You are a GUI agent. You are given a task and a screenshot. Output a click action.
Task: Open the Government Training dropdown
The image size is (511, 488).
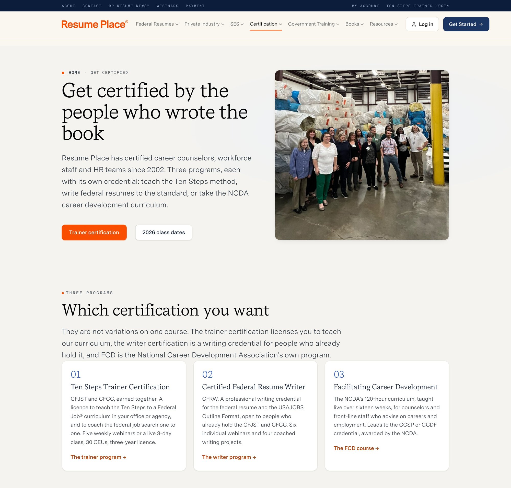313,24
